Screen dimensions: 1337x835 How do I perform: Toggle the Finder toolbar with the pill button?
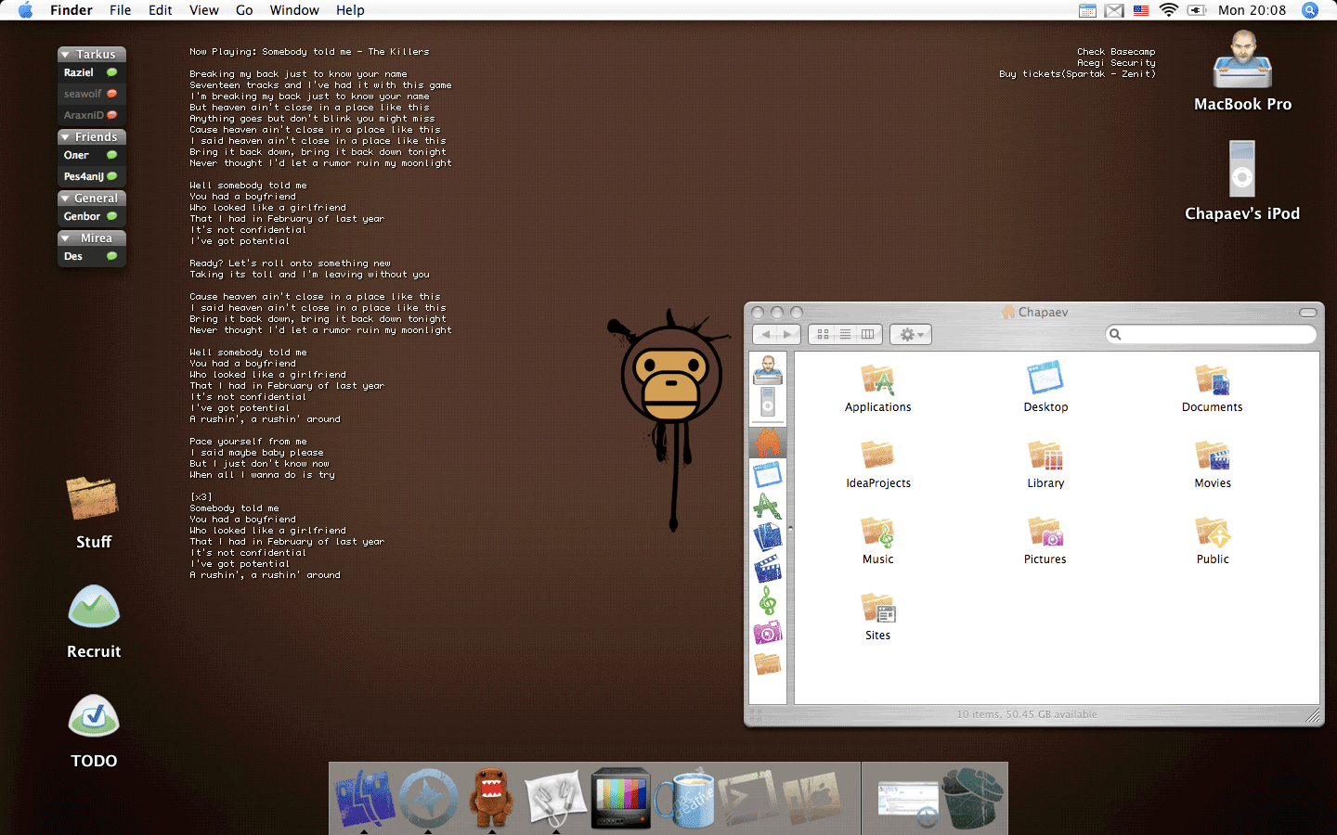(x=1308, y=313)
